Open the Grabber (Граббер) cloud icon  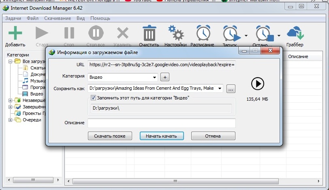(295, 33)
